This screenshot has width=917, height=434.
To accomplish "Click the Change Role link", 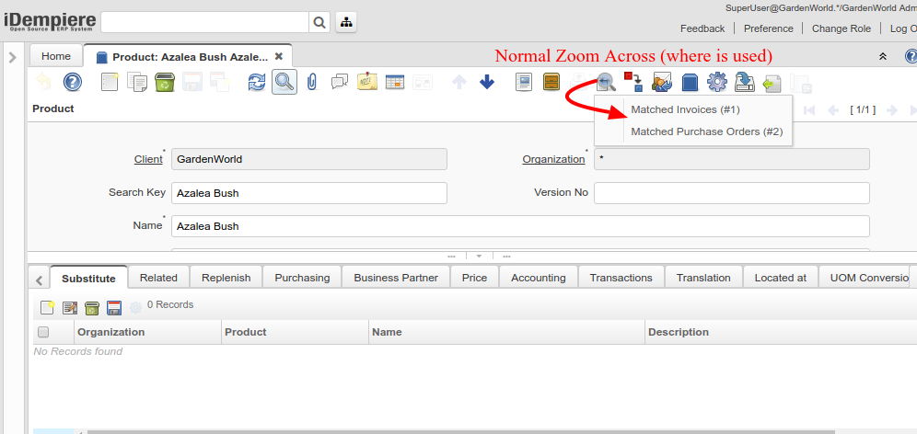I will tap(841, 29).
